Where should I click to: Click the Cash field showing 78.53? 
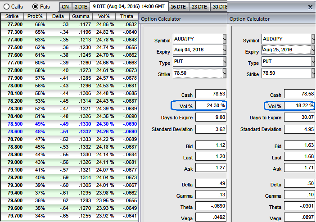click(x=210, y=95)
